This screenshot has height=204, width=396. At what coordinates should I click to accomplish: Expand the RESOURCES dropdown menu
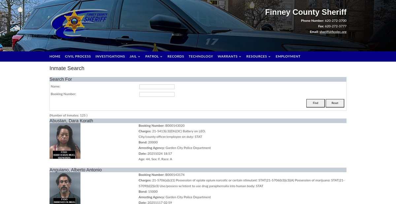point(258,56)
